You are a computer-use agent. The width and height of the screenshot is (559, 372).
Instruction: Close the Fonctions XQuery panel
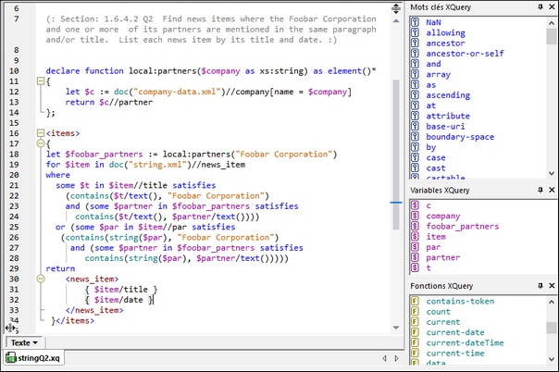pos(552,286)
